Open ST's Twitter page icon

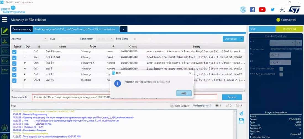pyautogui.click(x=272, y=9)
